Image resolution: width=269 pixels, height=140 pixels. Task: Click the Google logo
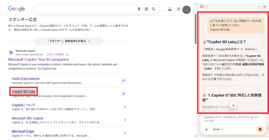point(17,8)
